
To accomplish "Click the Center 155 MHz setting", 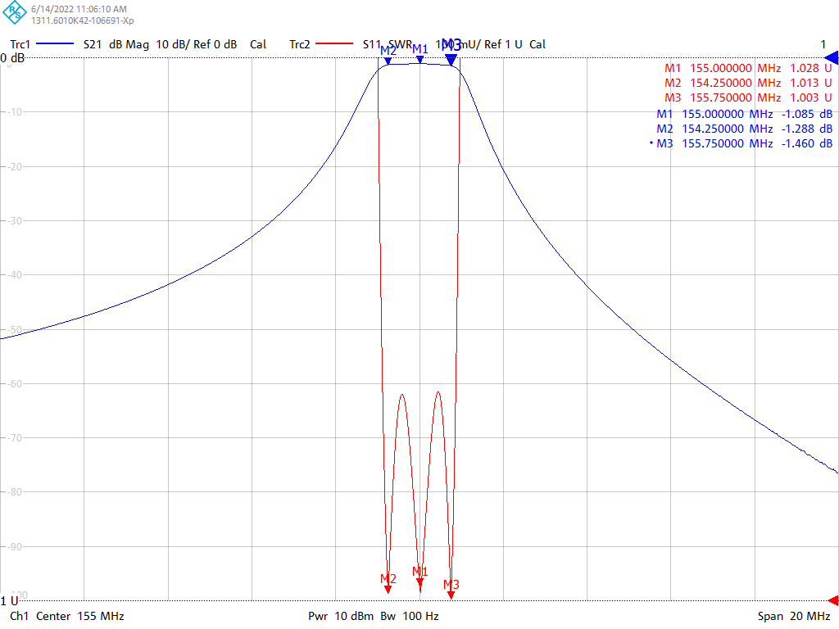I will 80,616.
